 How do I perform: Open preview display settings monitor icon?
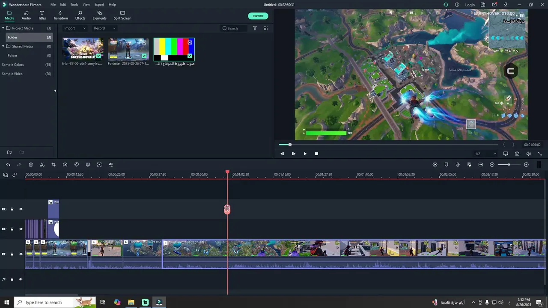click(506, 154)
